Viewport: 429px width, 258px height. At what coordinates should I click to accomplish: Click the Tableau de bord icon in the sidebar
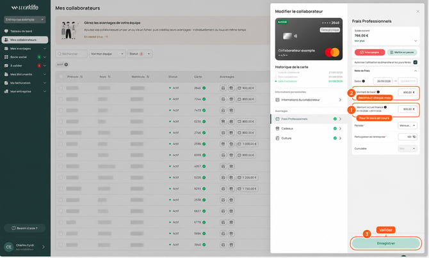(x=6, y=31)
